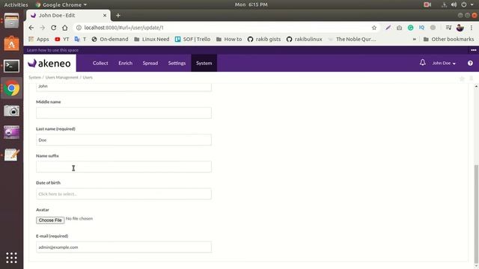Open Chrome's three-dot menu
Viewport: 479px width, 269px height.
pyautogui.click(x=472, y=28)
